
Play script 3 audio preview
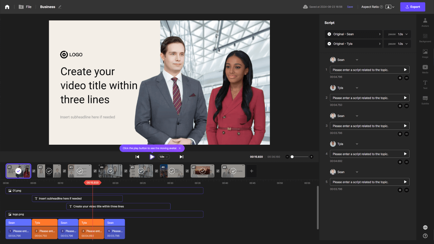click(x=405, y=126)
